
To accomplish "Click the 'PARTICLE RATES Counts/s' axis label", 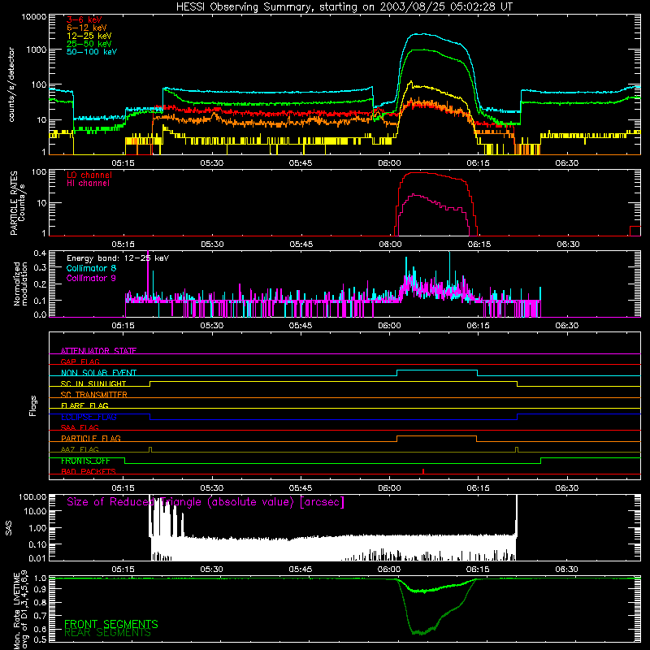I will tap(17, 202).
